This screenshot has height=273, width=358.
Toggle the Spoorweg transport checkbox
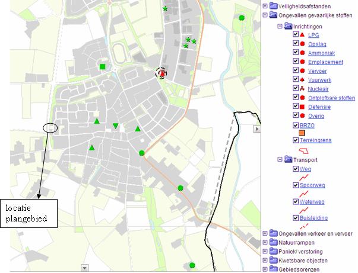click(x=296, y=185)
